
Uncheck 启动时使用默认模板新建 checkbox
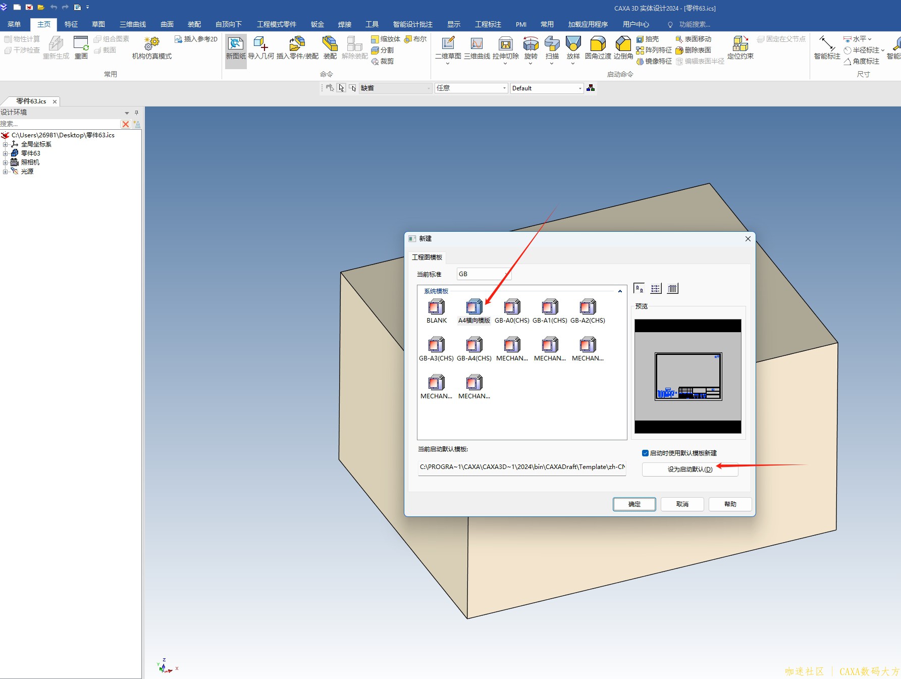645,453
